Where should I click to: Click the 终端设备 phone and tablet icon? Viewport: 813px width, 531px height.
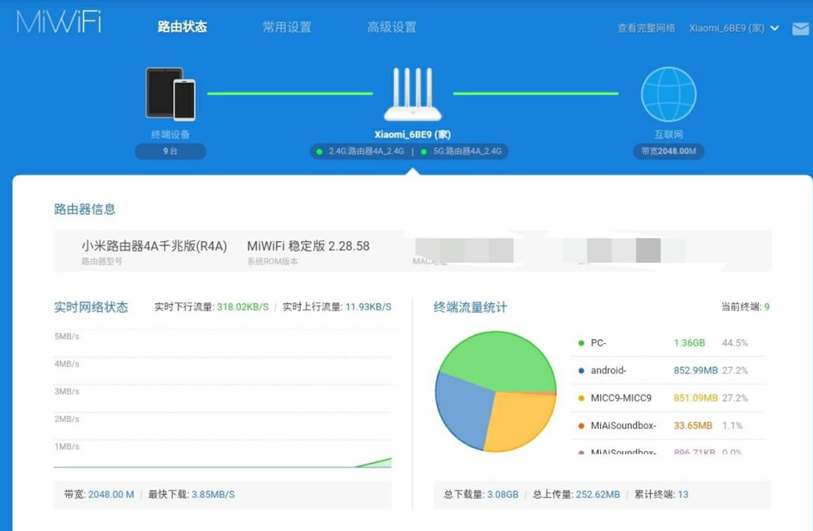(170, 93)
